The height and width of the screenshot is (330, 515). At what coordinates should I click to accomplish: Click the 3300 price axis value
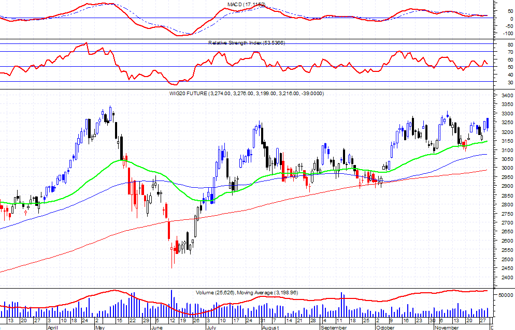click(507, 114)
